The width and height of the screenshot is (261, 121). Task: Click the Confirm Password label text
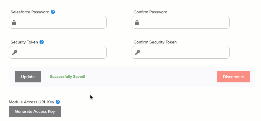coord(150,12)
